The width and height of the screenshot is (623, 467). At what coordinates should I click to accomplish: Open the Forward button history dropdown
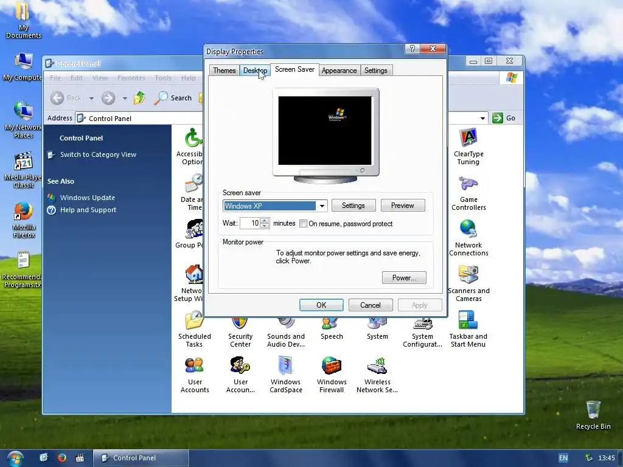tap(125, 98)
